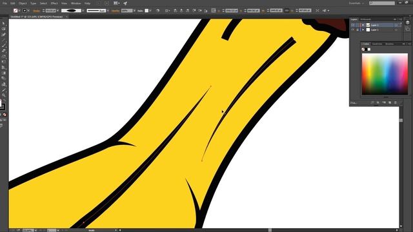The width and height of the screenshot is (413, 232).
Task: Select the Zoom tool magnifier
Action: (x=3, y=95)
